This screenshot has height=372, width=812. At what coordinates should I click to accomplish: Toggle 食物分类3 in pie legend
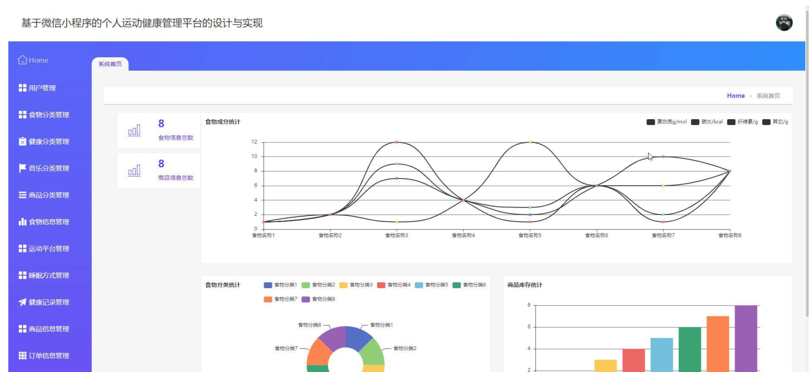coord(356,285)
